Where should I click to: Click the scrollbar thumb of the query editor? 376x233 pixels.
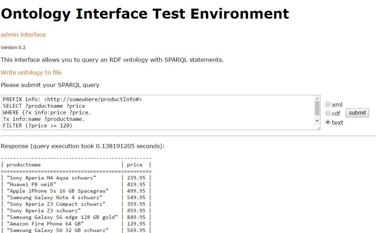pyautogui.click(x=317, y=109)
